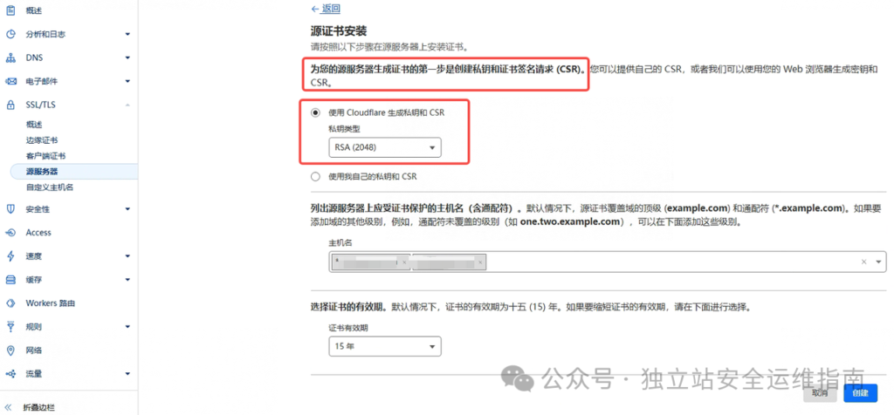Image resolution: width=894 pixels, height=415 pixels.
Task: Click the 证书有效期 label
Action: 347,328
